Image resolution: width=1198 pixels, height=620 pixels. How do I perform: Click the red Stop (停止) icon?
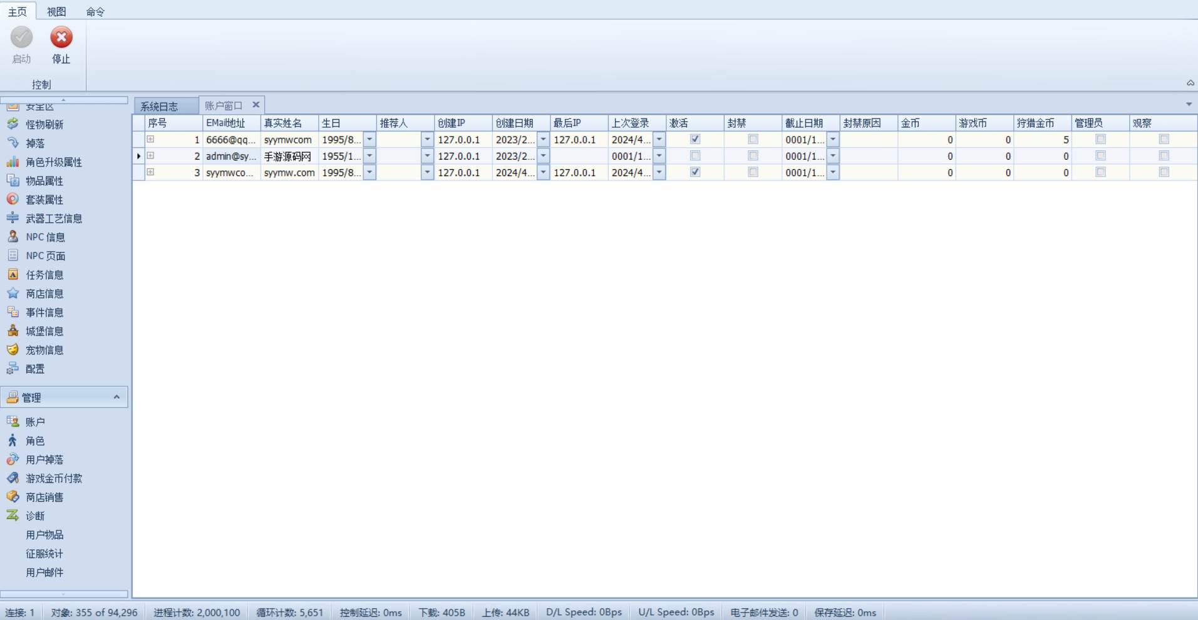(61, 38)
